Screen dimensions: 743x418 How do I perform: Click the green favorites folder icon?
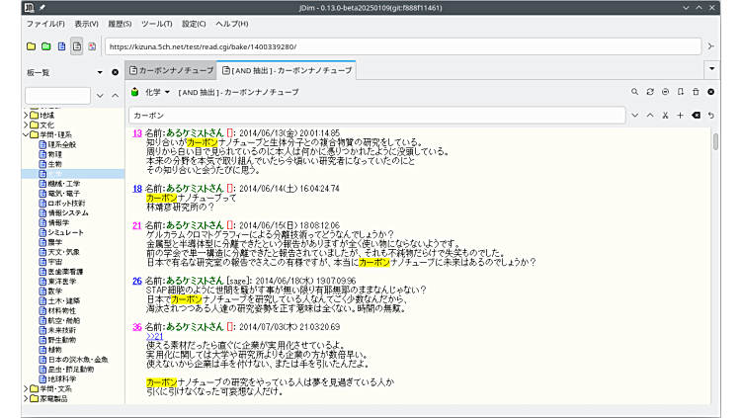click(45, 46)
